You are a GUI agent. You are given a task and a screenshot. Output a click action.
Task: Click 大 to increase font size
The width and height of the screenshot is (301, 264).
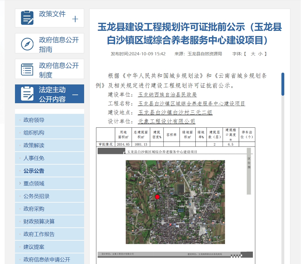coord(253,54)
